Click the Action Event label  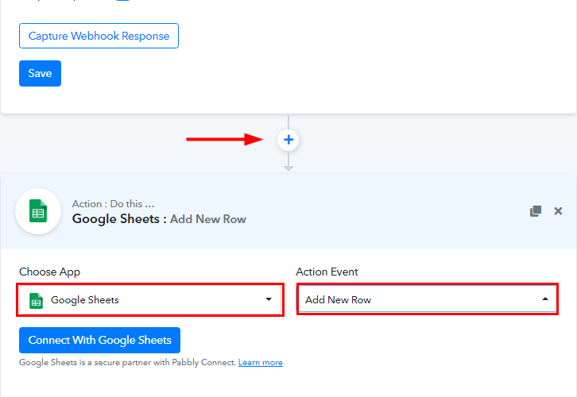click(x=327, y=272)
